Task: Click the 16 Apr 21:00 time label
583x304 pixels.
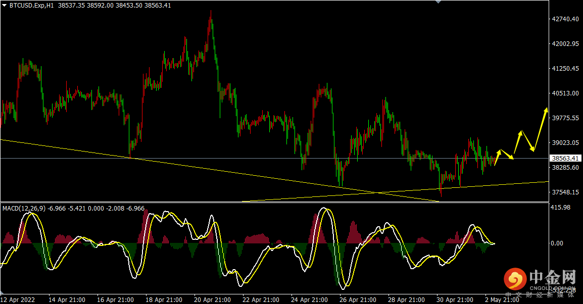Action: click(115, 299)
